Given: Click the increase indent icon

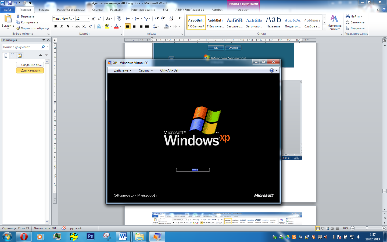Looking at the screenshot, I should [163, 19].
